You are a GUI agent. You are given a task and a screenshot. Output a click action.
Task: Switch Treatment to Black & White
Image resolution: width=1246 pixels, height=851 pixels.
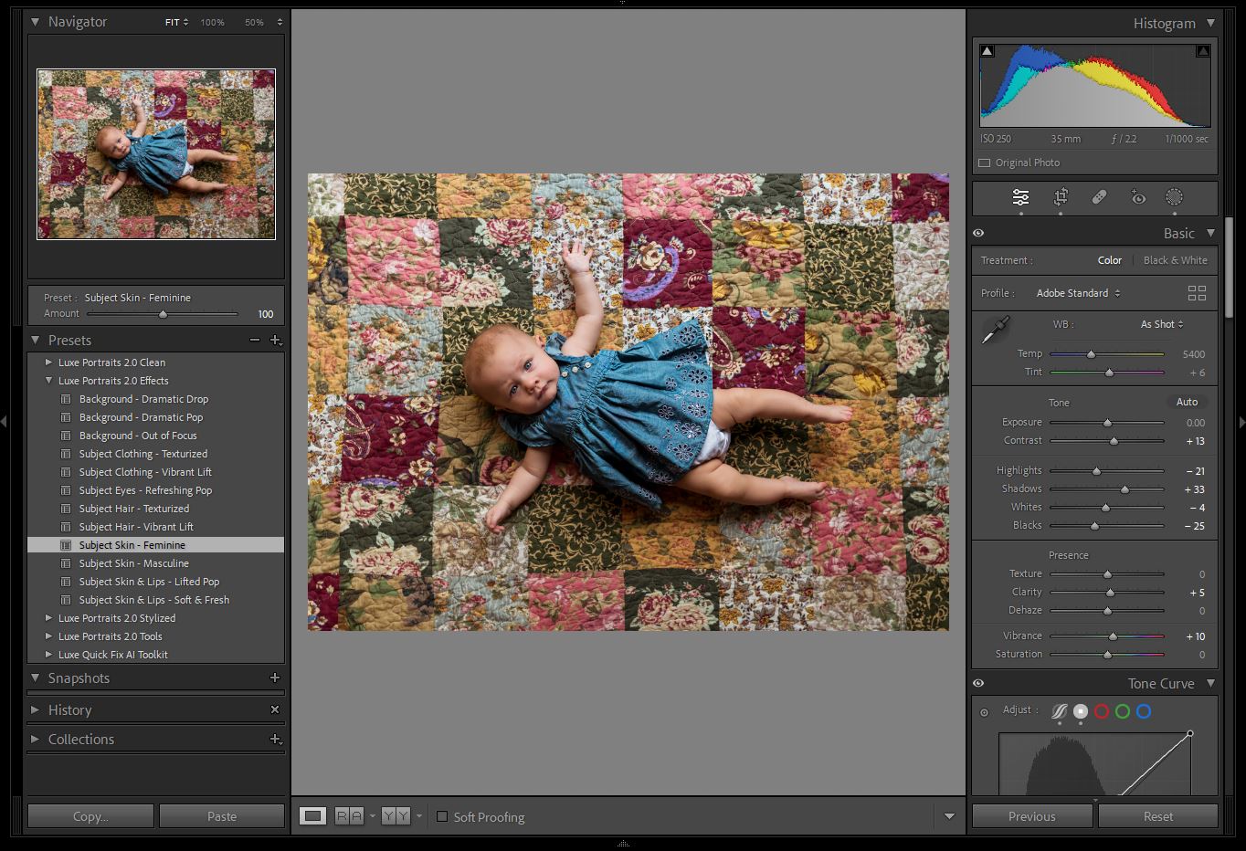[x=1175, y=260]
